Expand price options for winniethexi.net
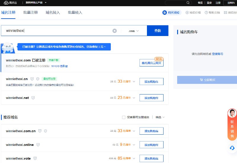The width and height of the screenshot is (237, 163). click(x=134, y=98)
